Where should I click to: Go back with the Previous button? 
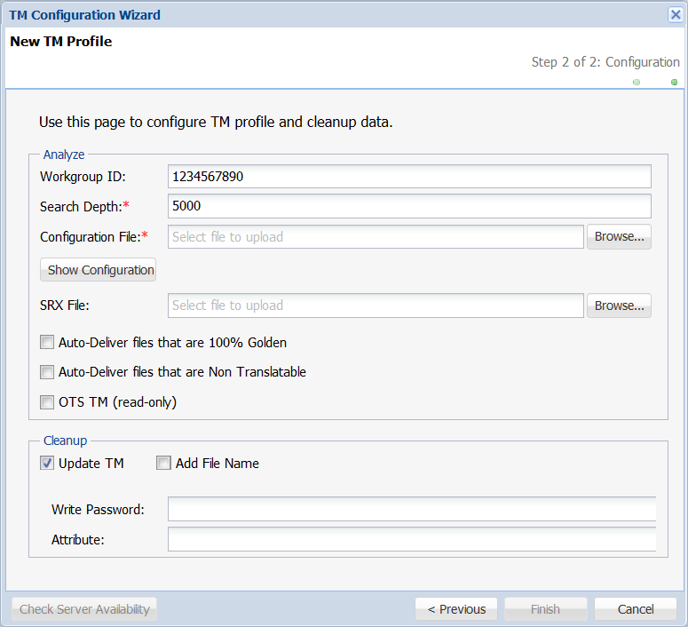click(x=456, y=609)
